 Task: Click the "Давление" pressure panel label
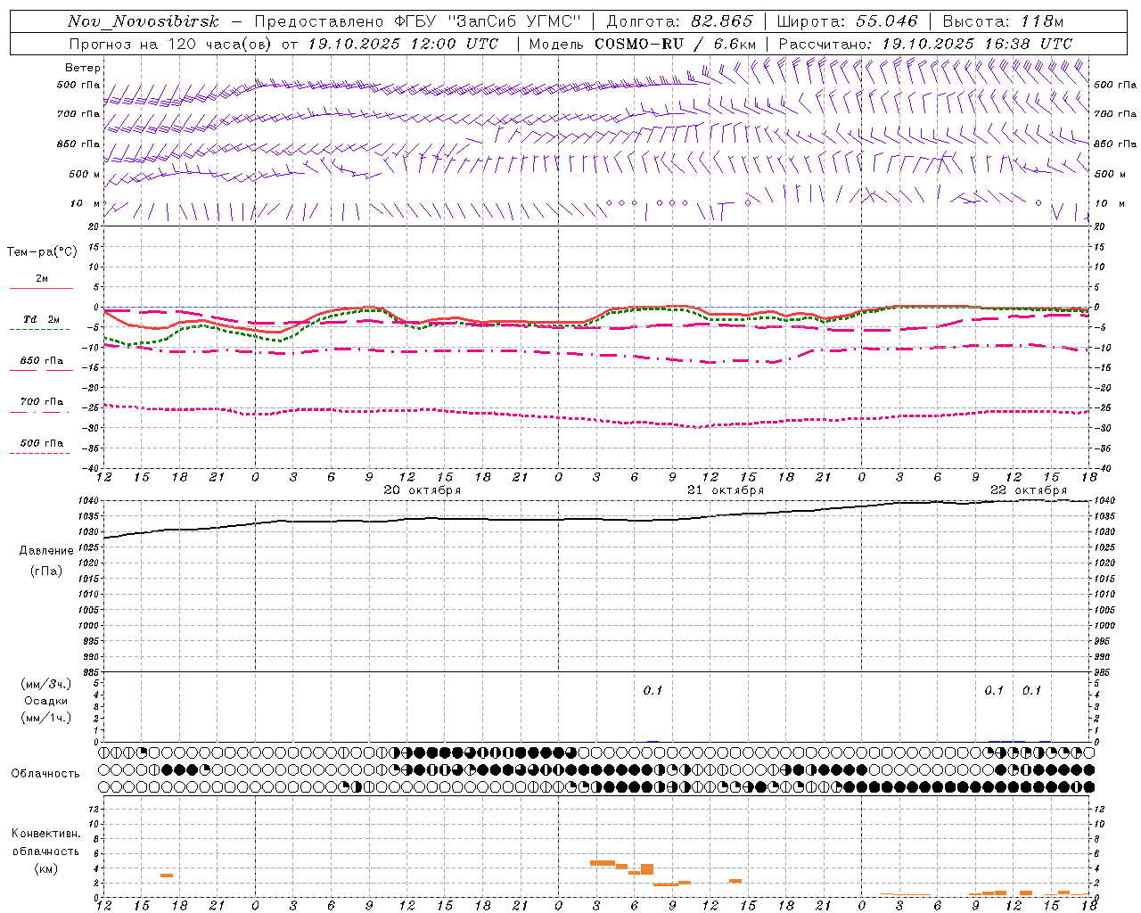pos(46,551)
